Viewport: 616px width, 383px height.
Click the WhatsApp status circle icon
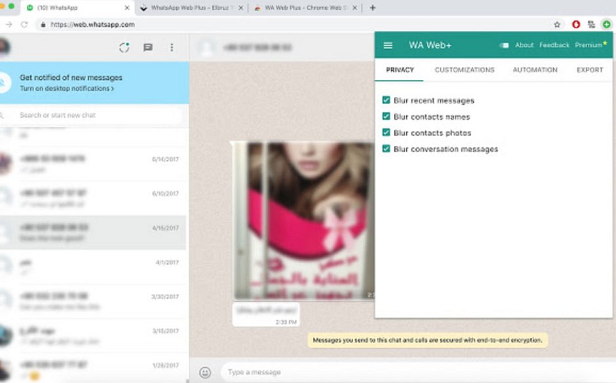(x=125, y=47)
